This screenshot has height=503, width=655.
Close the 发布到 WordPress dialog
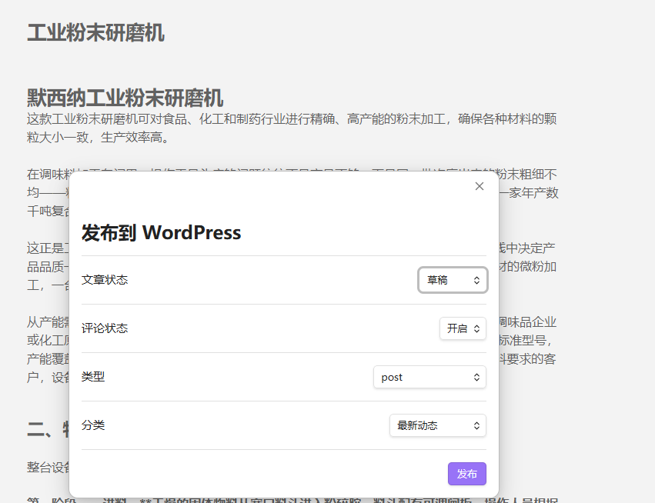click(480, 186)
